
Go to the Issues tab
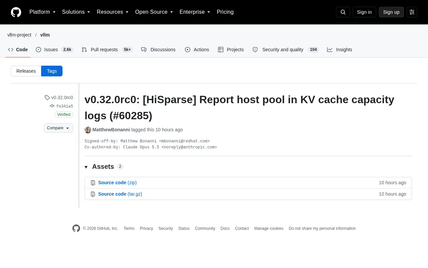click(55, 50)
